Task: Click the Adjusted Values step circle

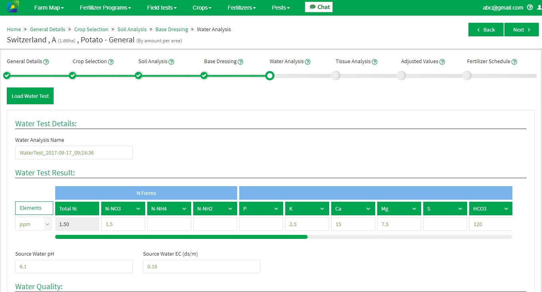Action: pos(401,75)
